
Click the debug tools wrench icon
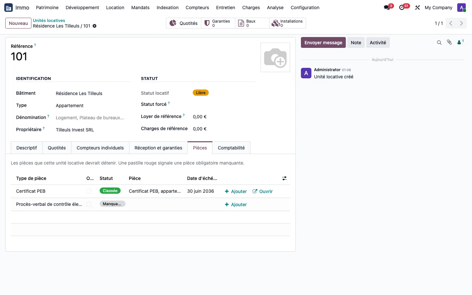click(417, 8)
